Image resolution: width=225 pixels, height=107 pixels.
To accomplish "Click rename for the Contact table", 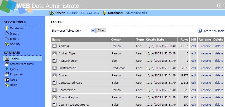I will pos(206,75).
